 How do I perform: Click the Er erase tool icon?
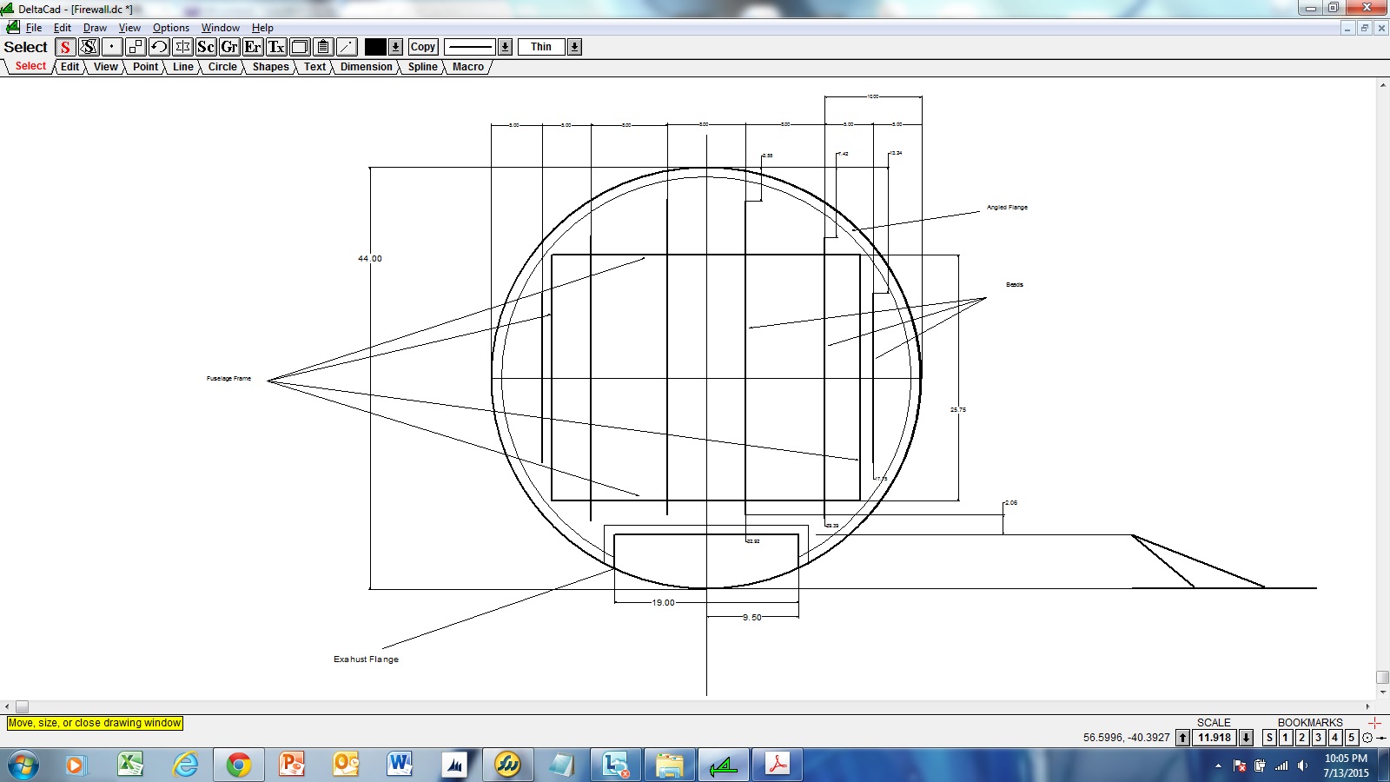tap(253, 47)
